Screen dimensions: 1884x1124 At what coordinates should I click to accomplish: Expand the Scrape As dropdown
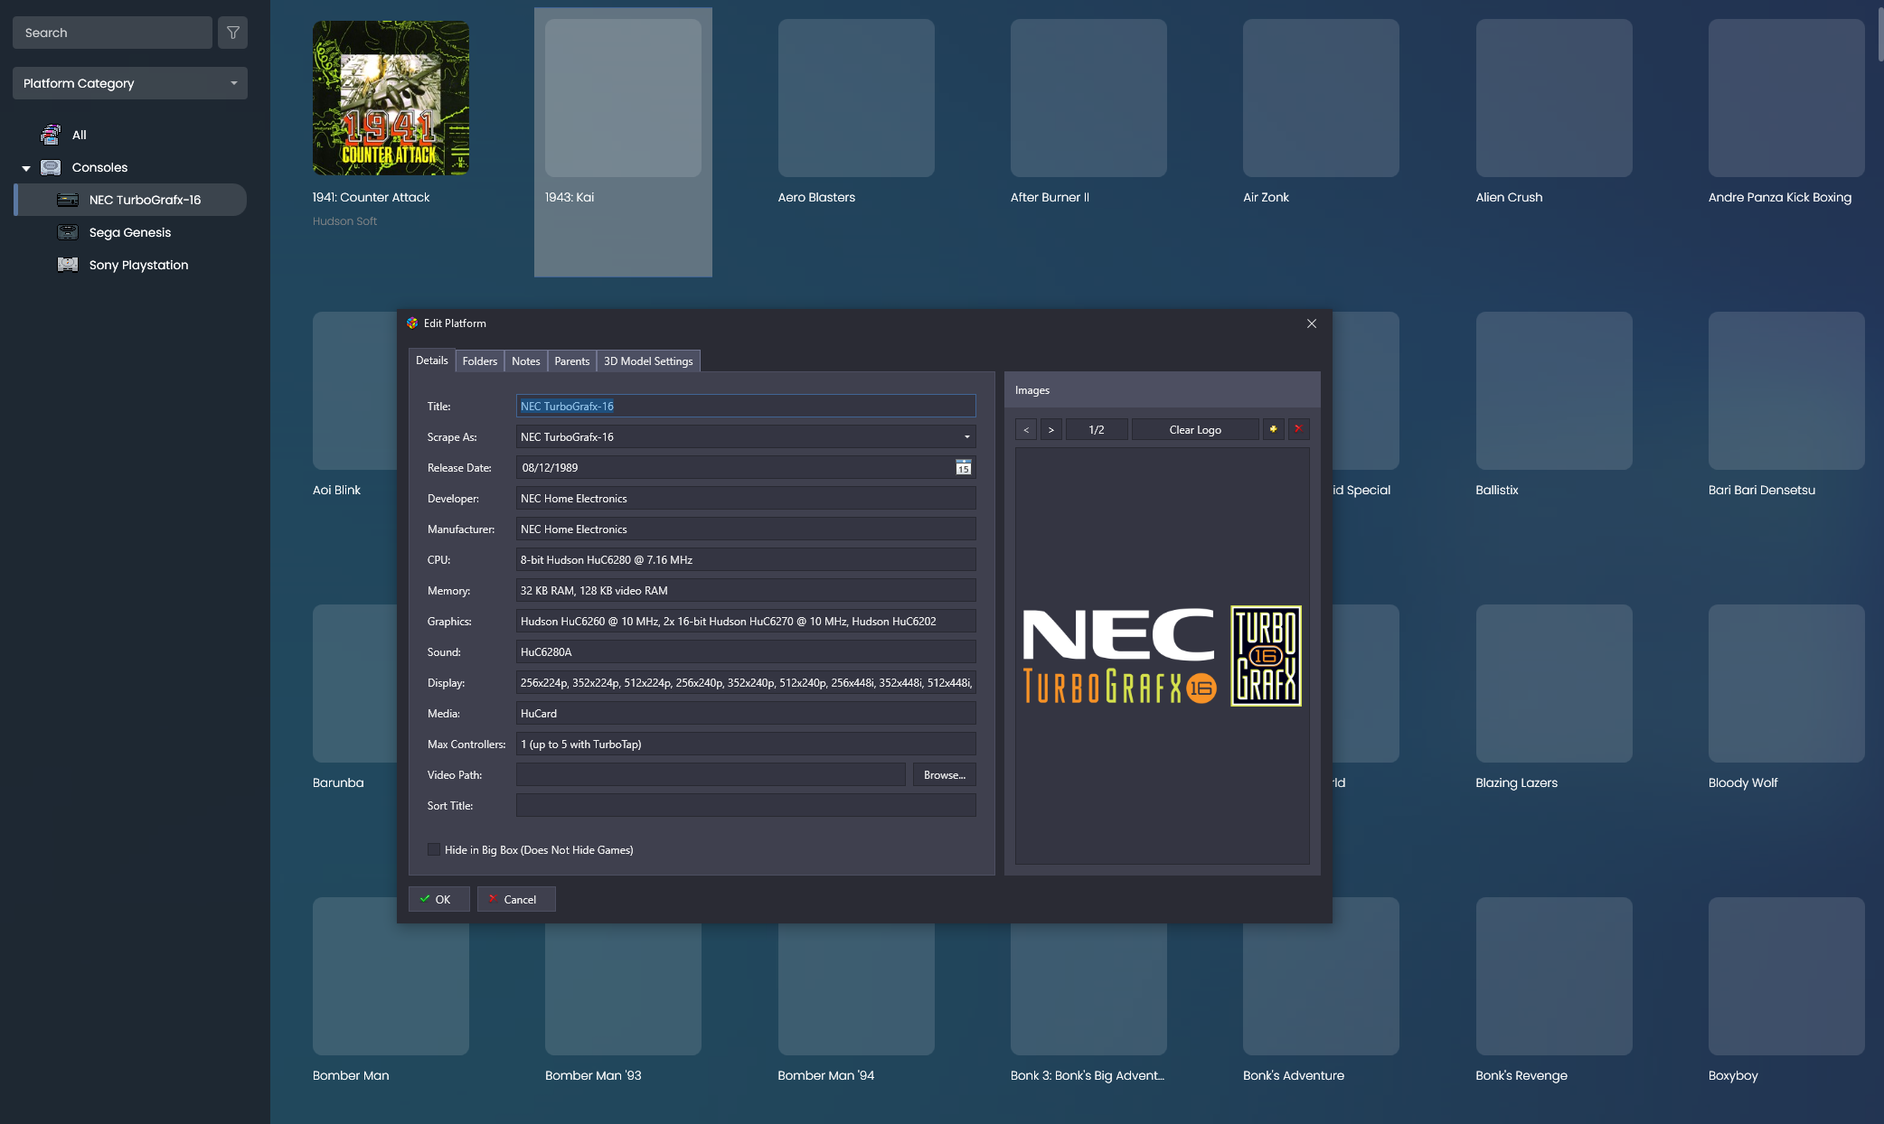tap(966, 436)
